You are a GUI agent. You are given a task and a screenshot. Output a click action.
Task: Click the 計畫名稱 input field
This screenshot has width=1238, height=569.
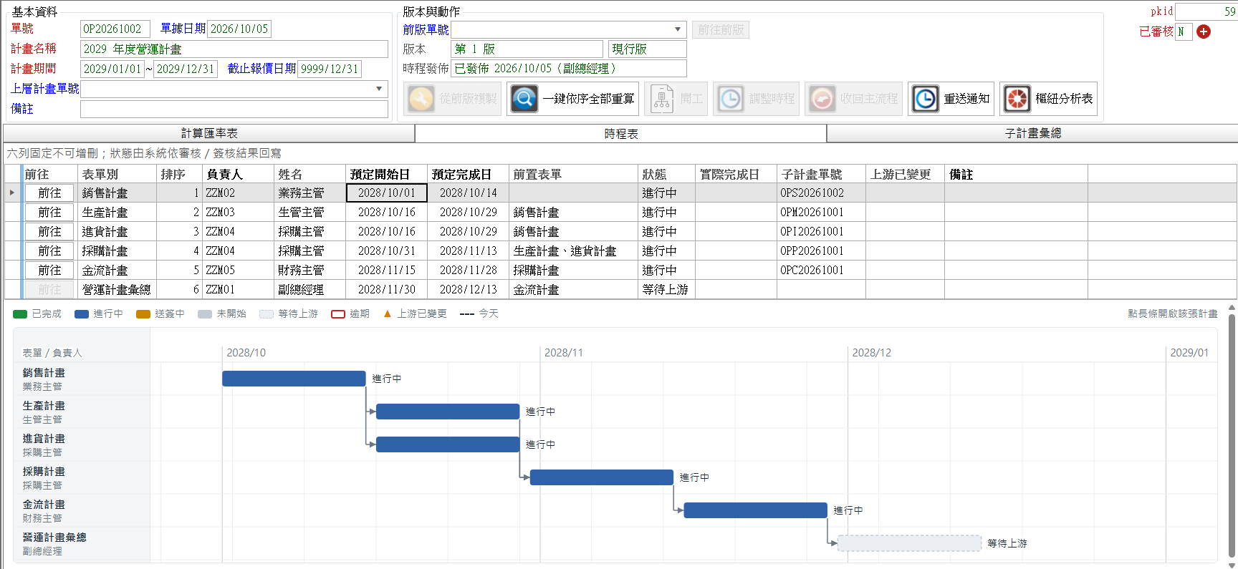[x=234, y=49]
